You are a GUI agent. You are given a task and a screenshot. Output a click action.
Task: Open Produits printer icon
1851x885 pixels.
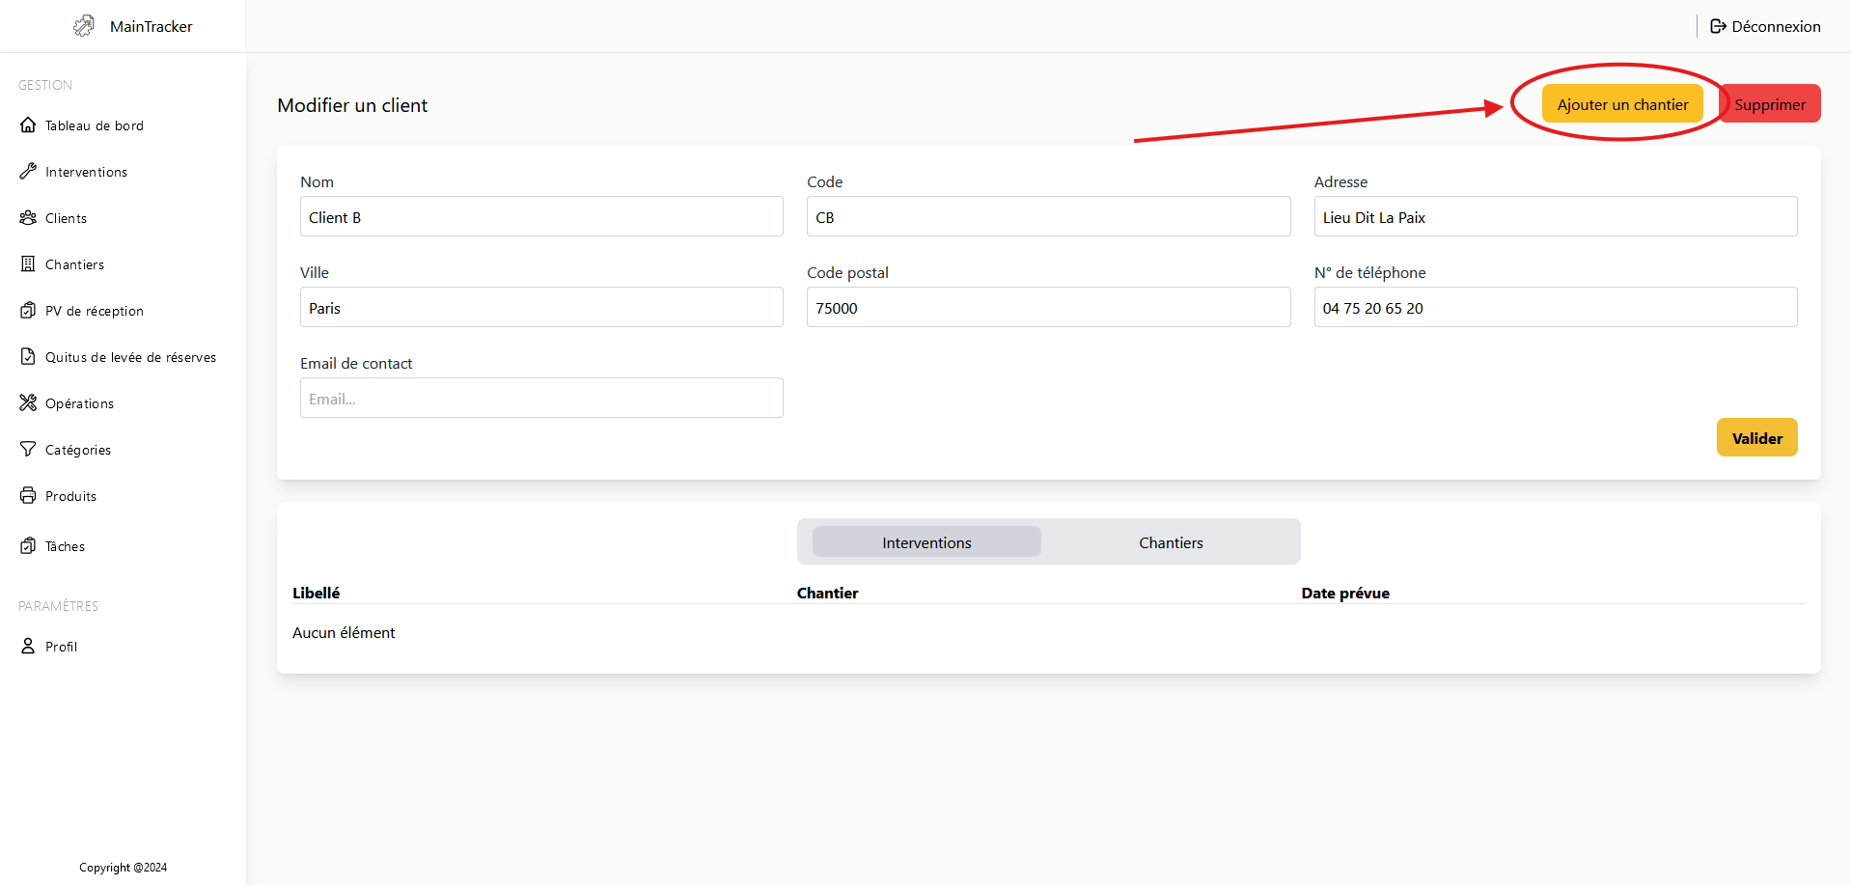click(28, 496)
